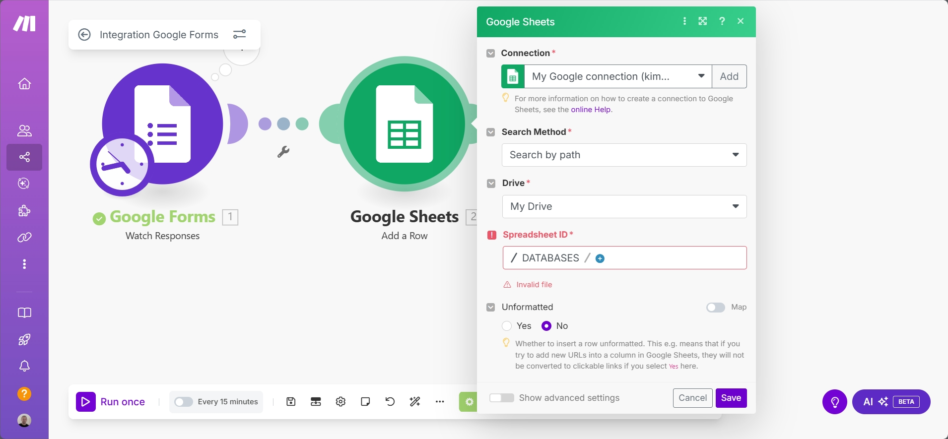
Task: Save the scenario with the disk icon
Action: 291,402
